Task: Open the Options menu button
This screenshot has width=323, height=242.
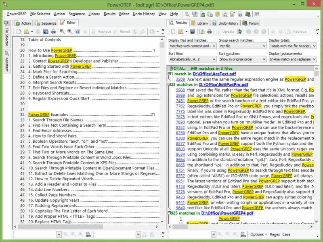Action: (x=258, y=234)
